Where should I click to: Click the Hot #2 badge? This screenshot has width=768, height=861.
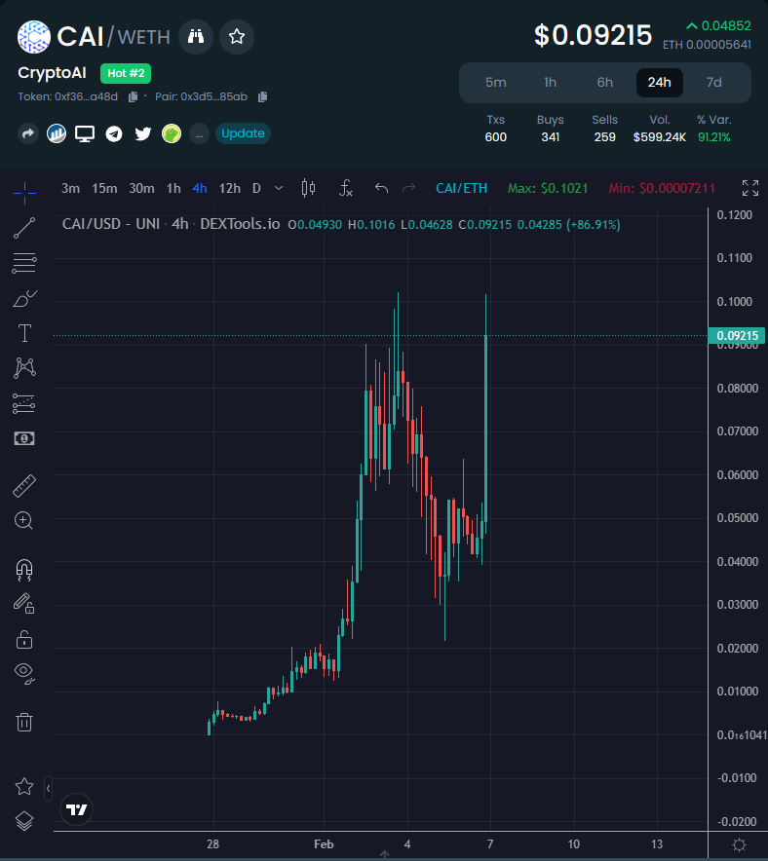pos(126,73)
